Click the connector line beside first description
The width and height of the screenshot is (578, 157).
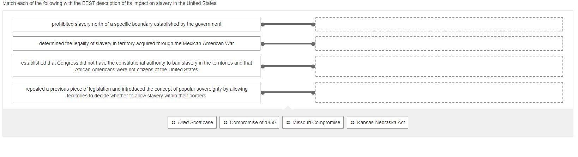pos(288,24)
